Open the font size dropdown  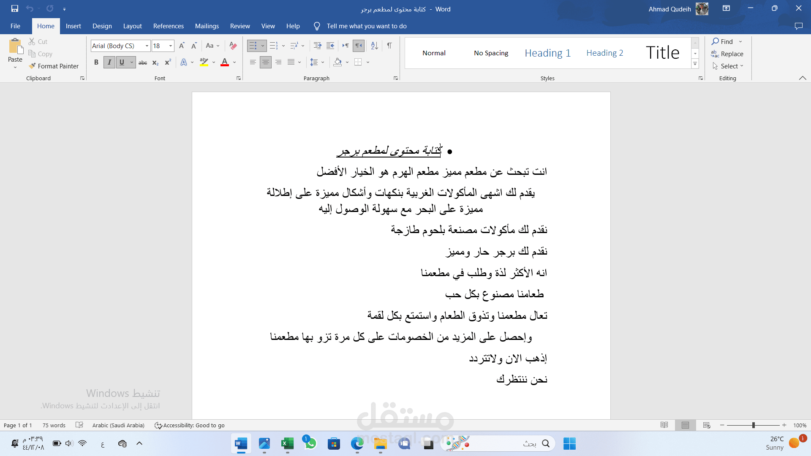click(x=171, y=46)
